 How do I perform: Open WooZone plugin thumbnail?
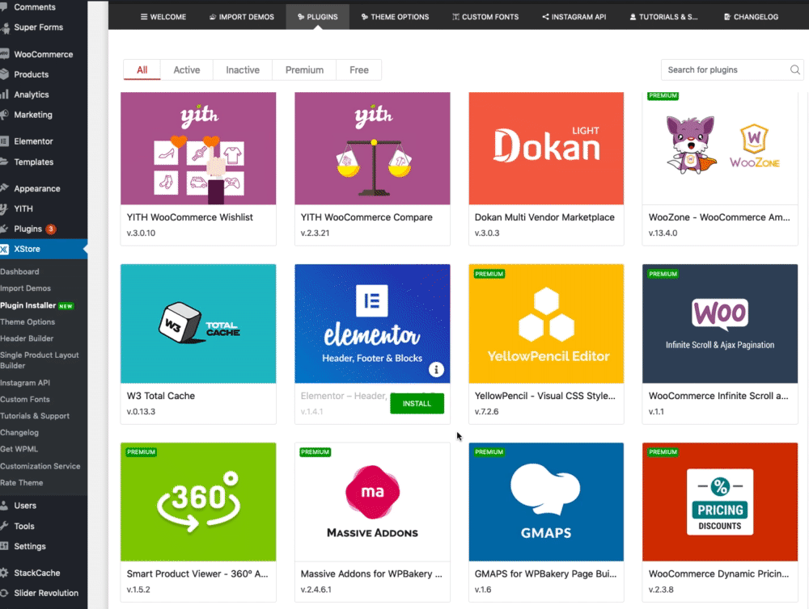pyautogui.click(x=720, y=149)
